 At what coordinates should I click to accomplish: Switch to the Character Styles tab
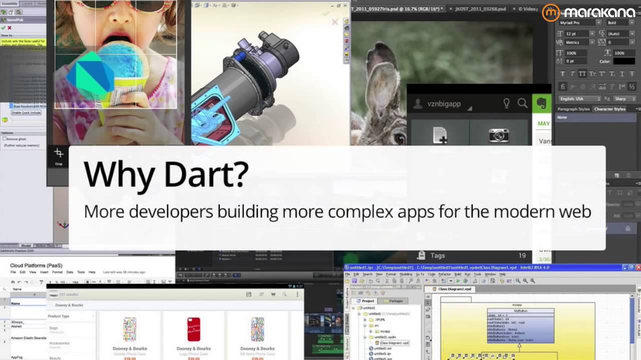pos(609,109)
